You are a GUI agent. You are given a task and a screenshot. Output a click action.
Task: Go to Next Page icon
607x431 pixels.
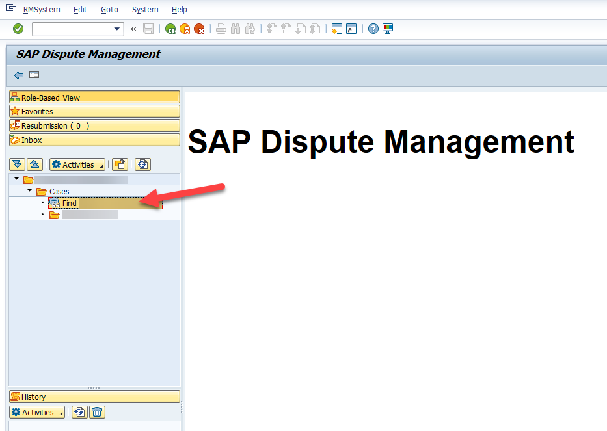301,29
